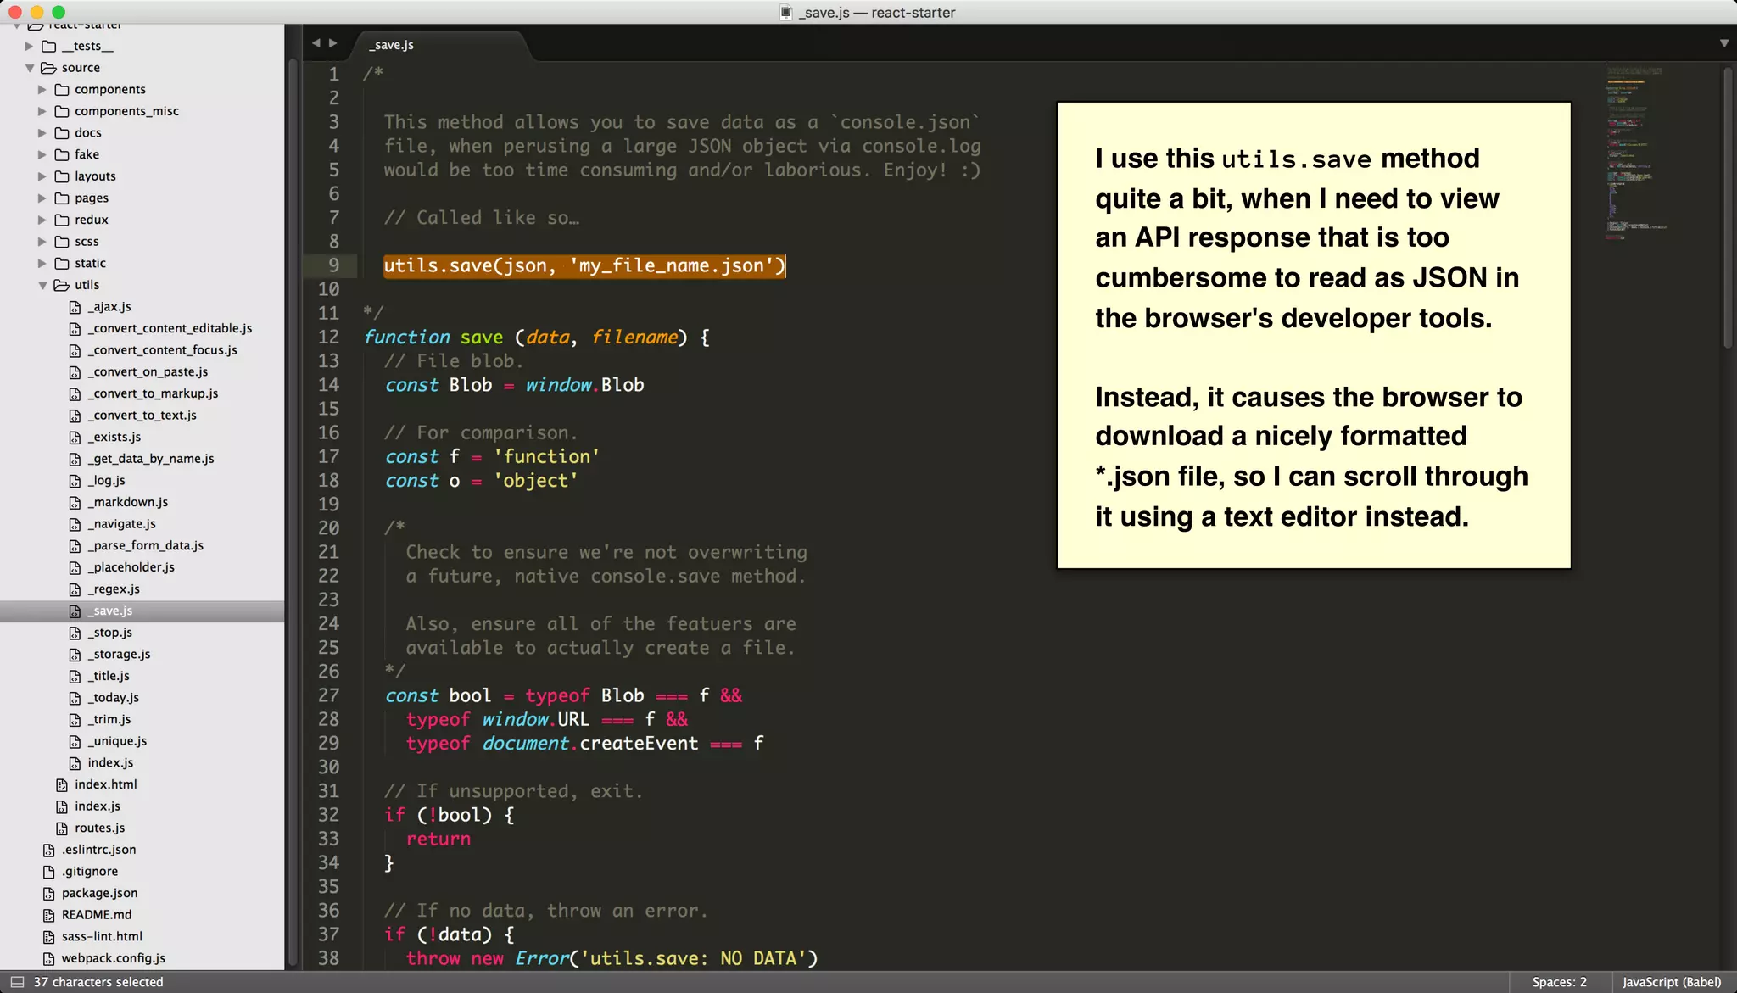The height and width of the screenshot is (993, 1737).
Task: Click the index.html file icon
Action: (62, 784)
